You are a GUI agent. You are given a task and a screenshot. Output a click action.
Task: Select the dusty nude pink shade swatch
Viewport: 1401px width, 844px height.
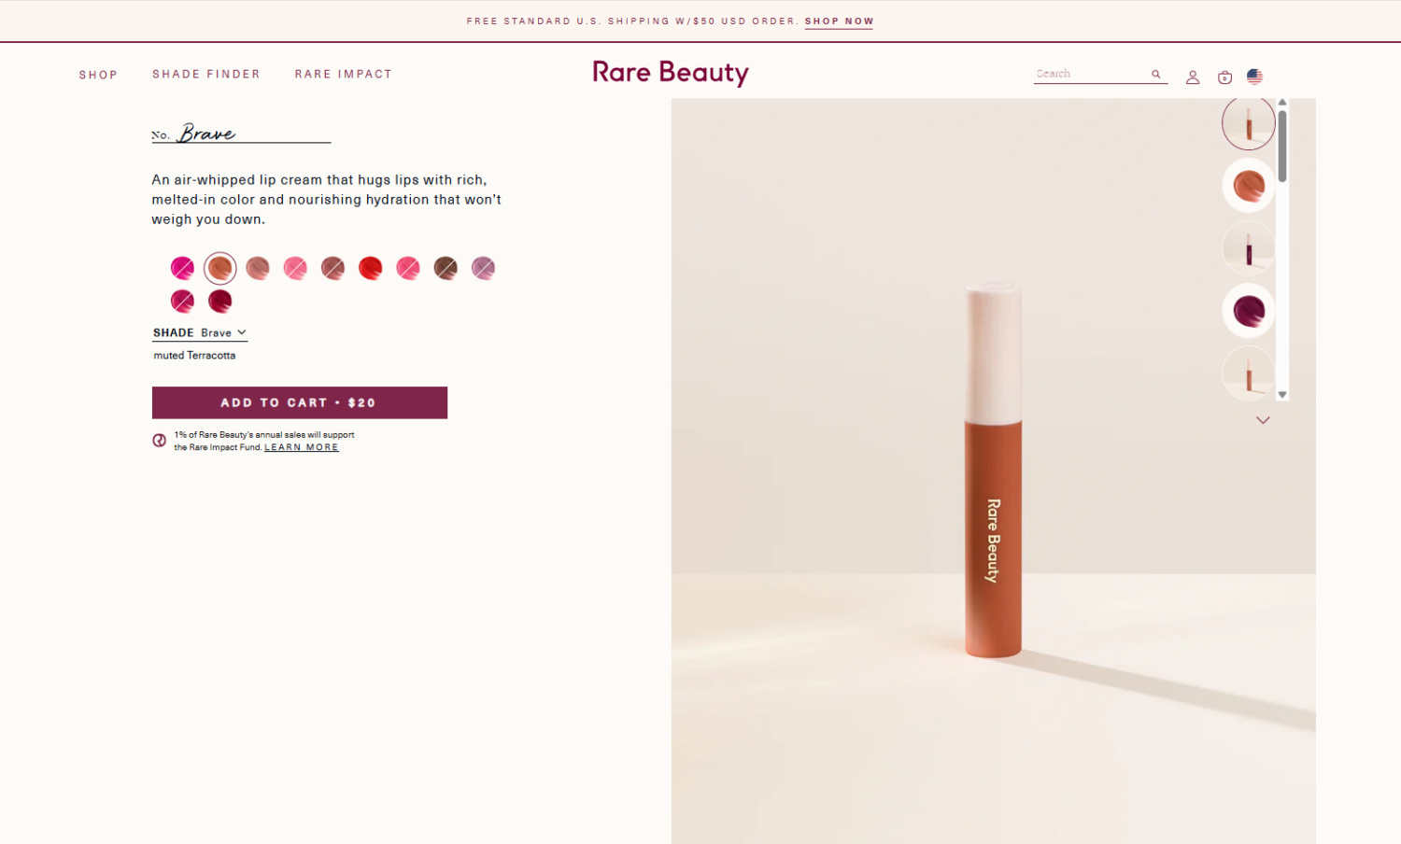(x=258, y=268)
